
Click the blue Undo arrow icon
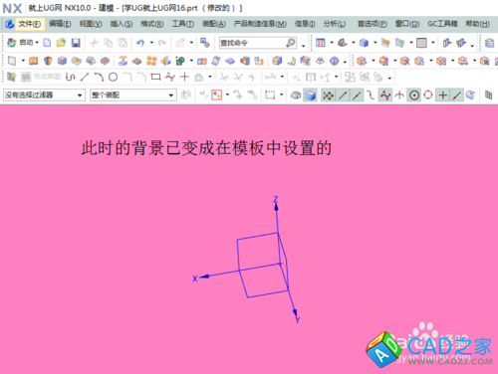140,43
